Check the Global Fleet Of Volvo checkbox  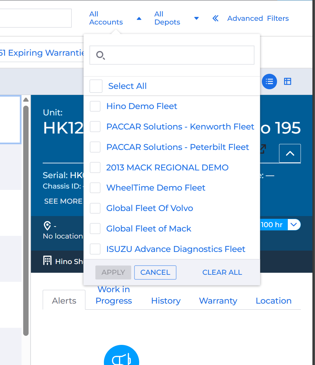(95, 208)
